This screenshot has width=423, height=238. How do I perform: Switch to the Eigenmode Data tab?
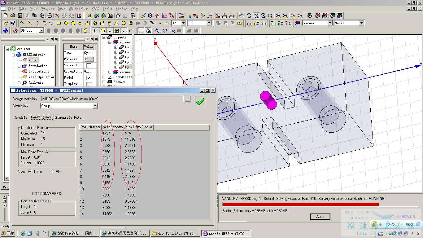(68, 117)
